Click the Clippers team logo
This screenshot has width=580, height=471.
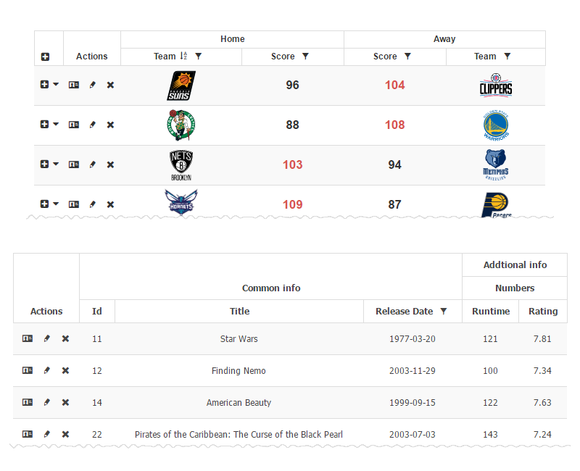tap(496, 85)
